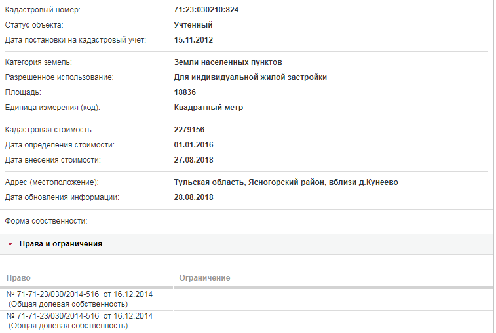Click the Земли населенных пунктов value

[x=228, y=62]
